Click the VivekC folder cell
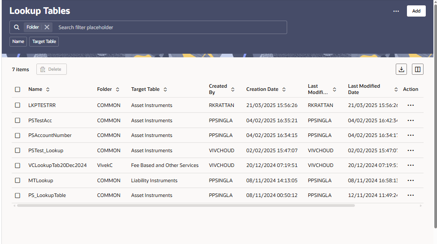This screenshot has height=244, width=437. pos(105,165)
